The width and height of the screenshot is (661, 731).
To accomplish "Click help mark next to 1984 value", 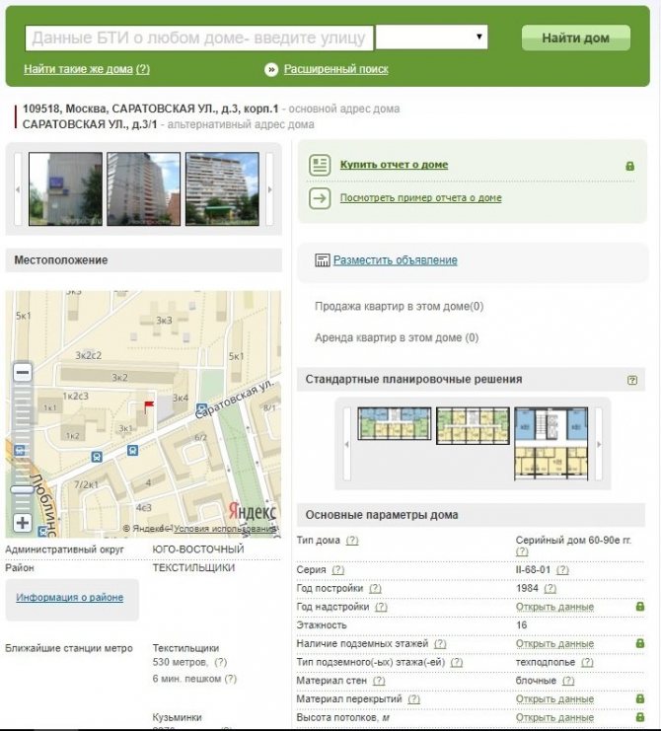I will tap(551, 588).
